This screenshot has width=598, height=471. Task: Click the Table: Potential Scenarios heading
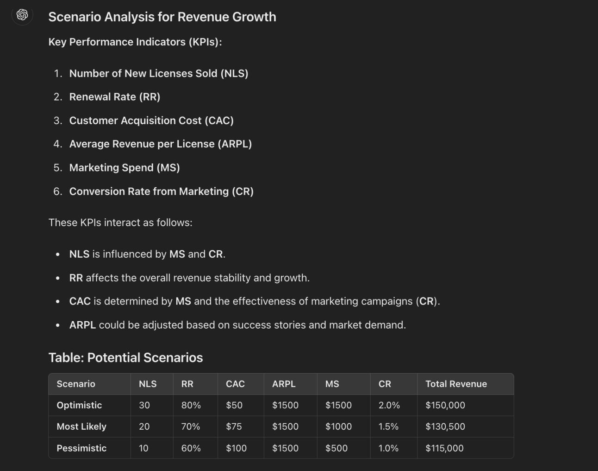125,357
